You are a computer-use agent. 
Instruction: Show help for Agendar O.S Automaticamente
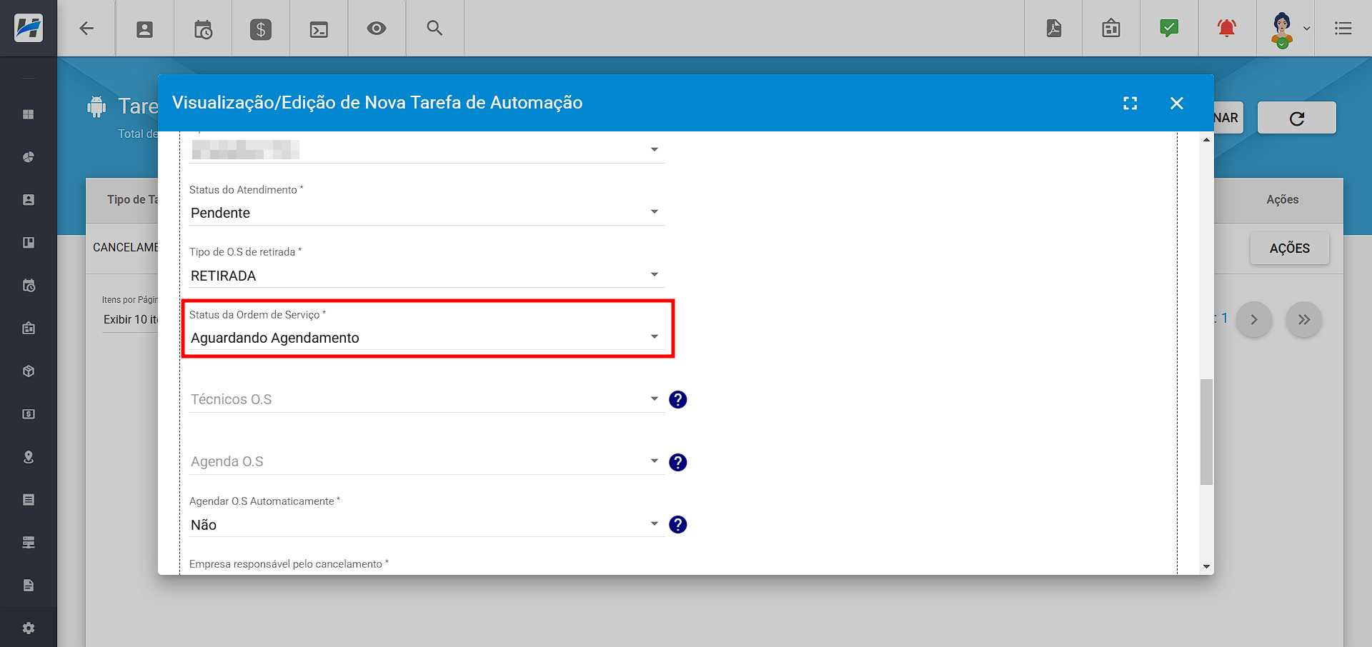[677, 525]
